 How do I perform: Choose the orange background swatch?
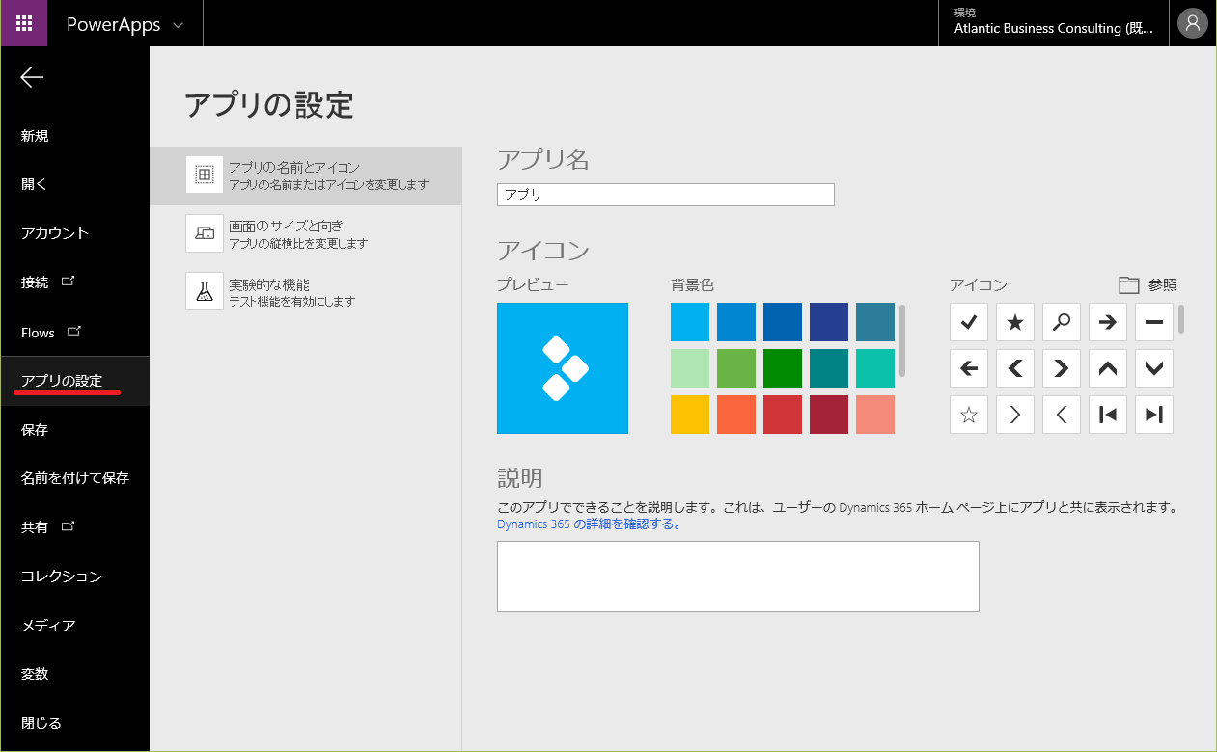736,415
